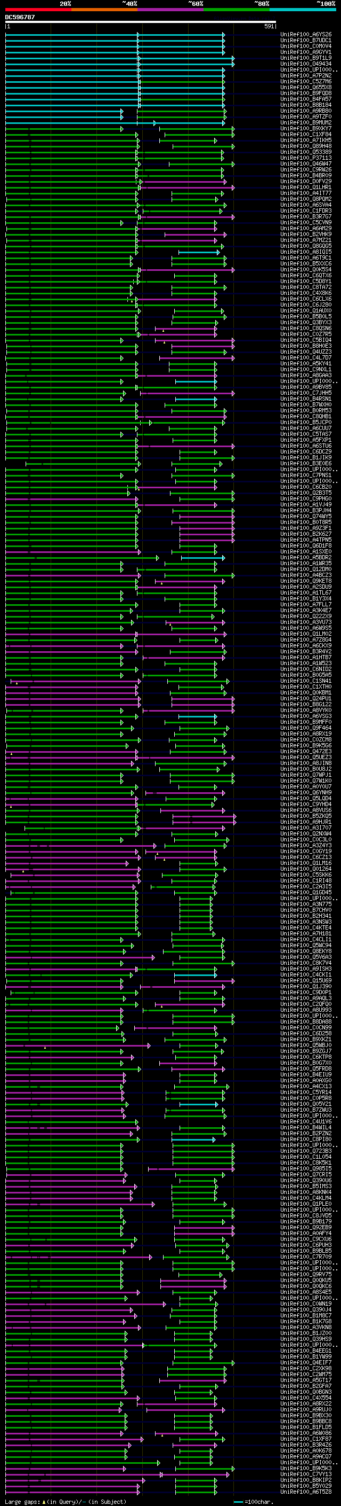
Task: Select the UniRef100_A9HJR1 row label
Action: click(306, 822)
